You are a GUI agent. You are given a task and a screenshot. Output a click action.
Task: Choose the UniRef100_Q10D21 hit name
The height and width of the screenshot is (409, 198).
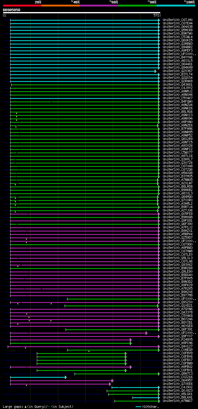point(178,305)
